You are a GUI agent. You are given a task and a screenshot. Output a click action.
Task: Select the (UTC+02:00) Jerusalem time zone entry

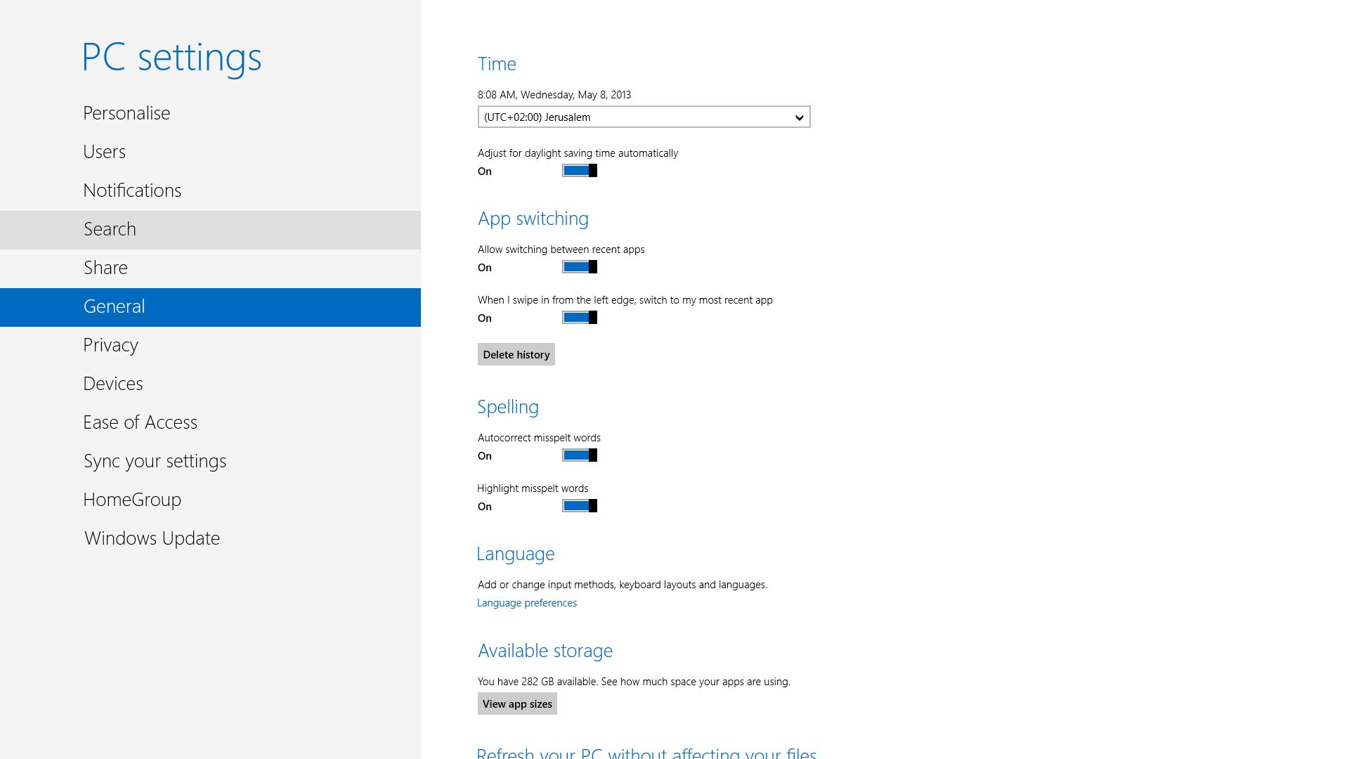632,117
